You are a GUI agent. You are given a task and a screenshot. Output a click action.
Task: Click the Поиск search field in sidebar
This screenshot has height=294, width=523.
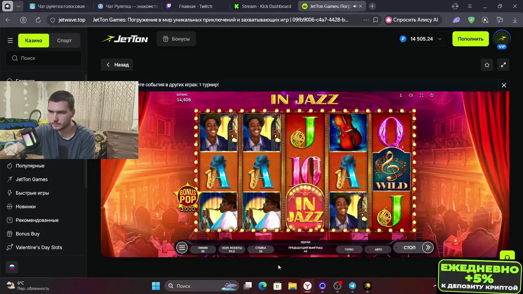coord(44,58)
